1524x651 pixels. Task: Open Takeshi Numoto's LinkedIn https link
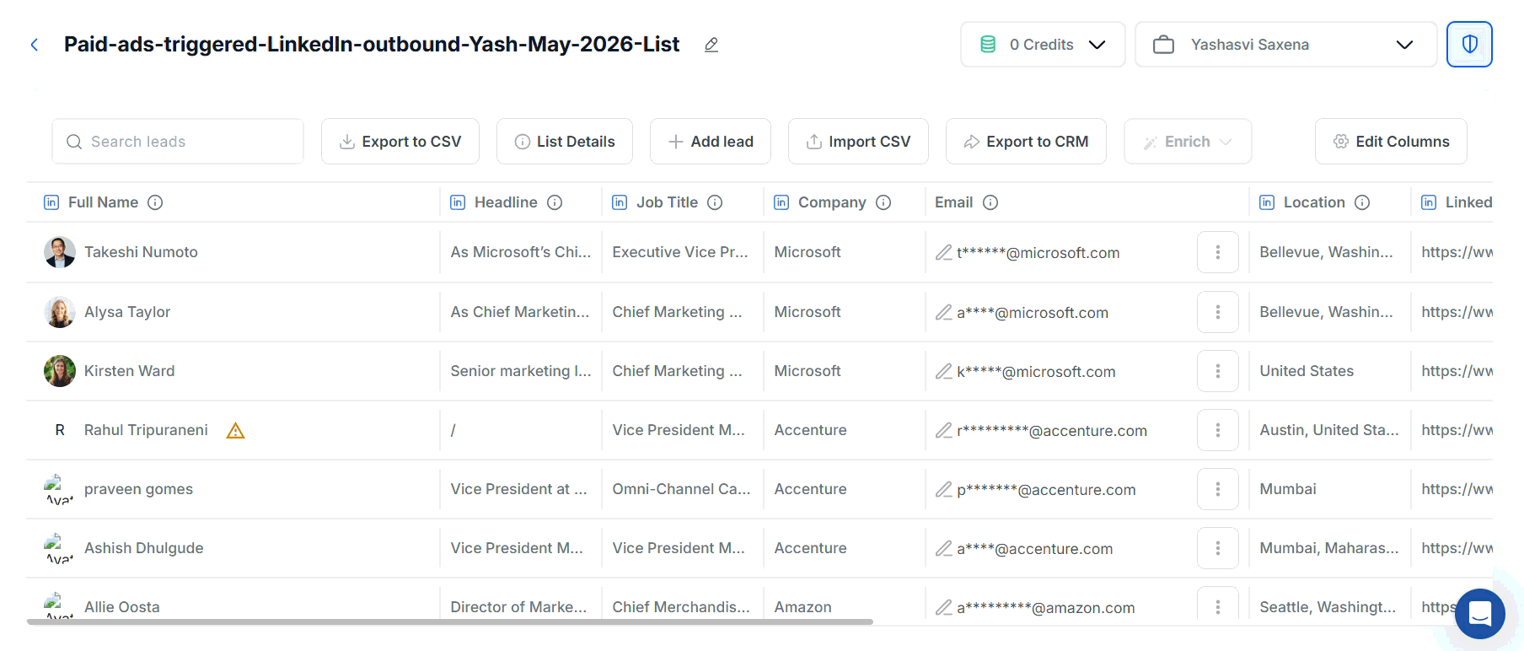(1457, 252)
